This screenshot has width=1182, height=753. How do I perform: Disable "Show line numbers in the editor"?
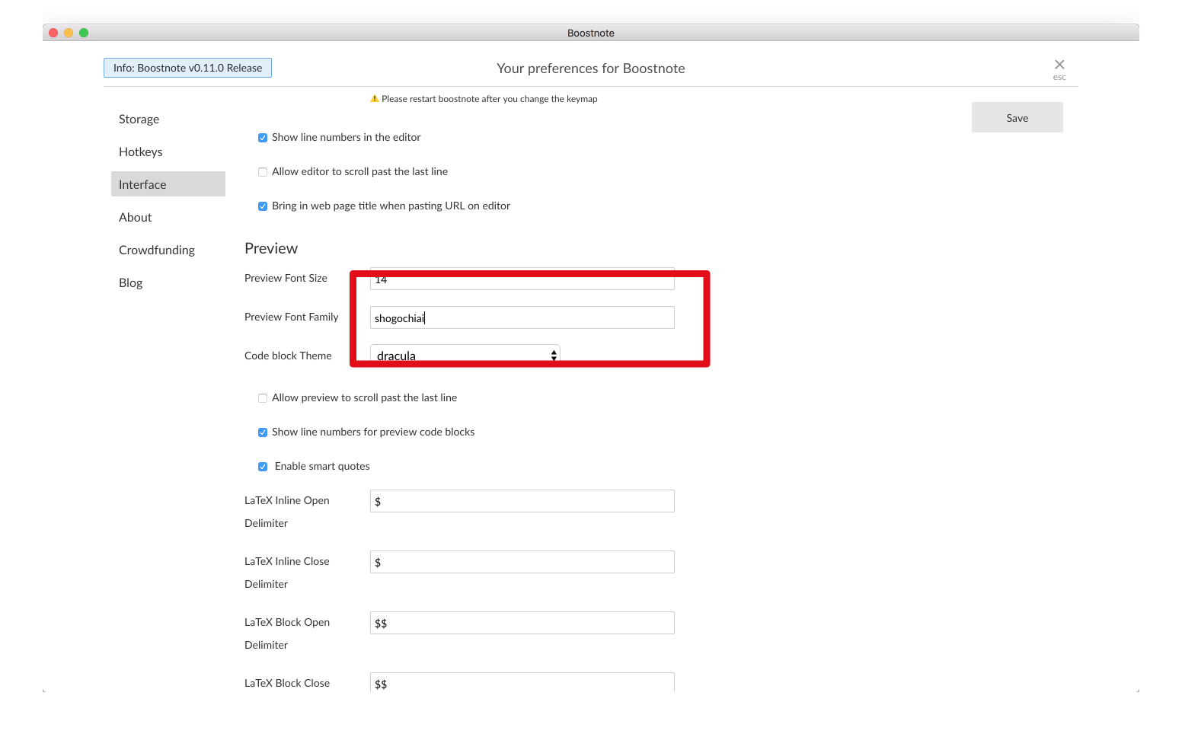(263, 137)
